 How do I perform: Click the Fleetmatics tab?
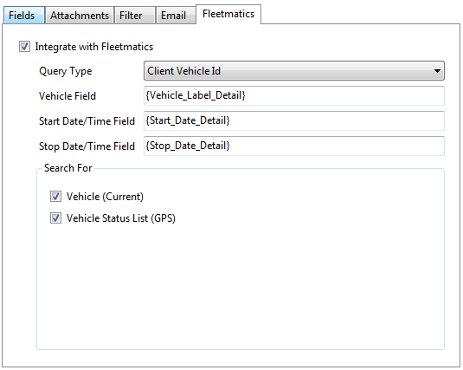click(228, 14)
